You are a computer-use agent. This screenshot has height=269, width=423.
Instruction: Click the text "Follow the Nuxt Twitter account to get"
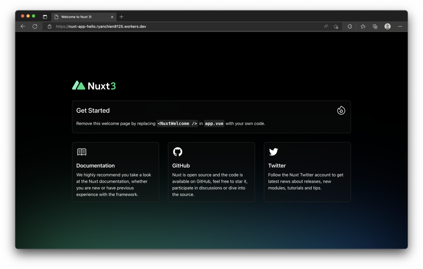click(306, 175)
